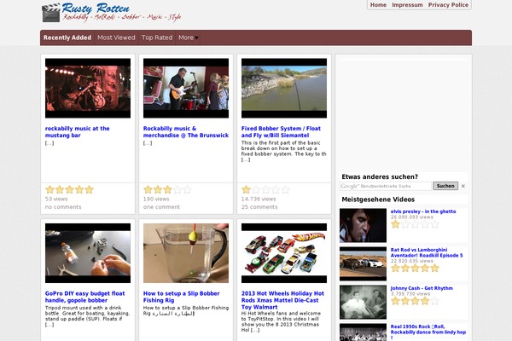512x341 pixels.
Task: Click site tagline 'Rockabilly - HotRods - Bobber'
Action: [121, 17]
